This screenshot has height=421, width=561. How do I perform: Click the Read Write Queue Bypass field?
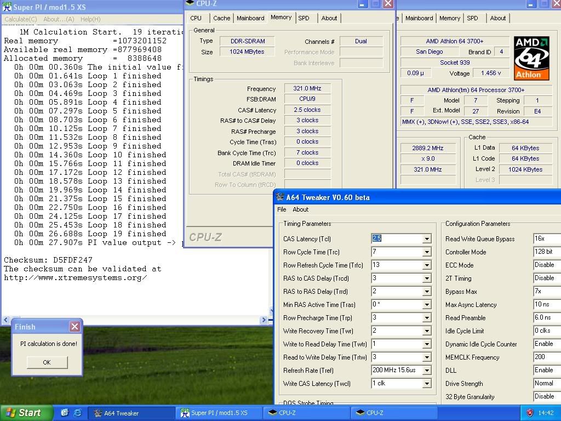click(547, 239)
